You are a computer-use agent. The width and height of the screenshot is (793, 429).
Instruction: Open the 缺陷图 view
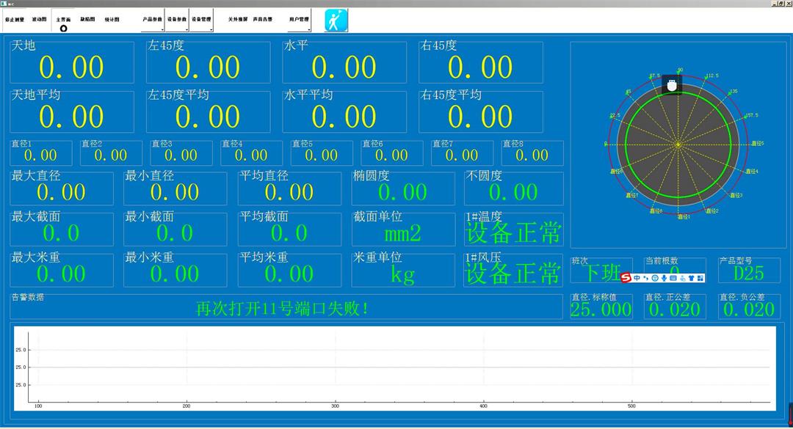87,20
